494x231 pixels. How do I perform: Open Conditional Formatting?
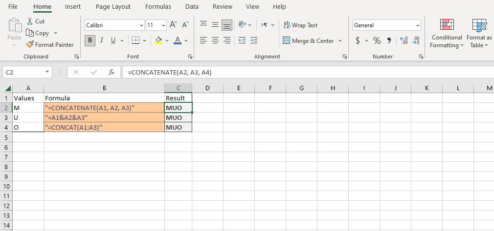(447, 33)
